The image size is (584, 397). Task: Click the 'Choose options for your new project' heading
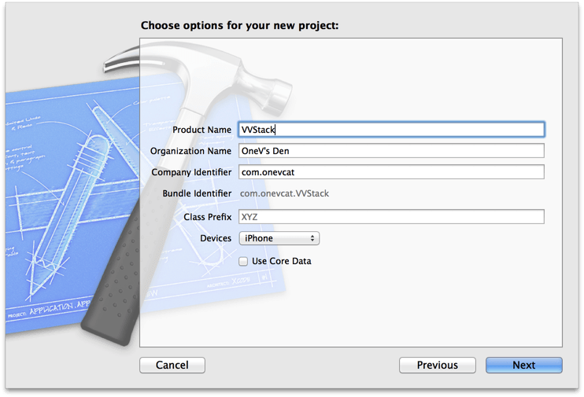click(239, 25)
